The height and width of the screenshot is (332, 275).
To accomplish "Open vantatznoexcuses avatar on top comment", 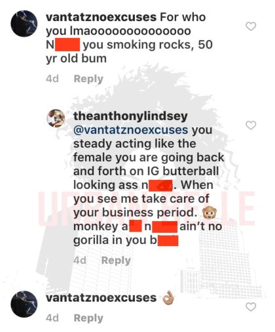I will 24,24.
